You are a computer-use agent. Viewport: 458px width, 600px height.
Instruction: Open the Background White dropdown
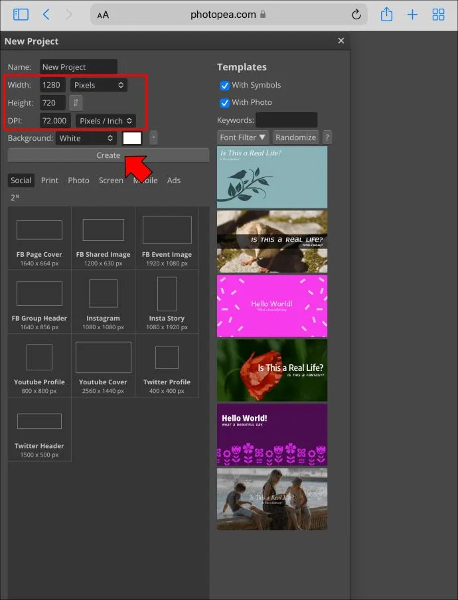point(86,138)
